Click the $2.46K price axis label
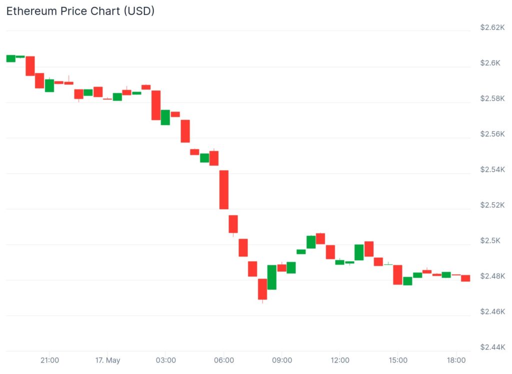The image size is (512, 374). [x=492, y=311]
